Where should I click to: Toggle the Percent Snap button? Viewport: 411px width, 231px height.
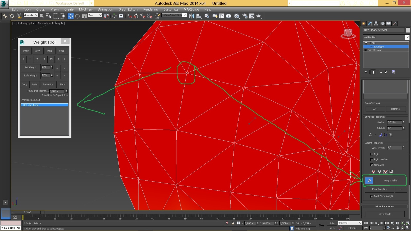(143, 16)
